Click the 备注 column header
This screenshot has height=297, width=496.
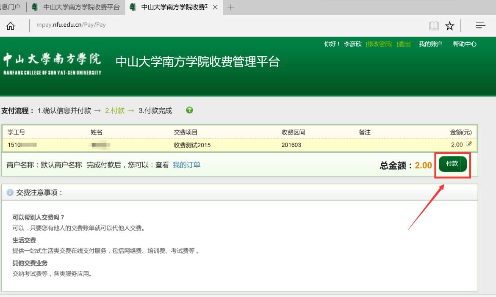(x=364, y=132)
